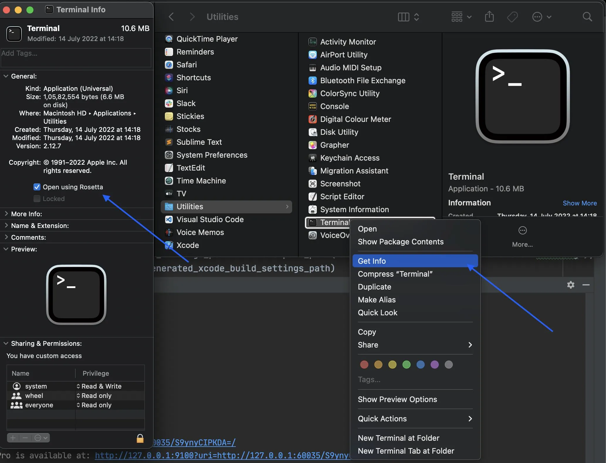This screenshot has width=606, height=463.
Task: Open Activity Monitor from Utilities list
Action: (x=348, y=42)
